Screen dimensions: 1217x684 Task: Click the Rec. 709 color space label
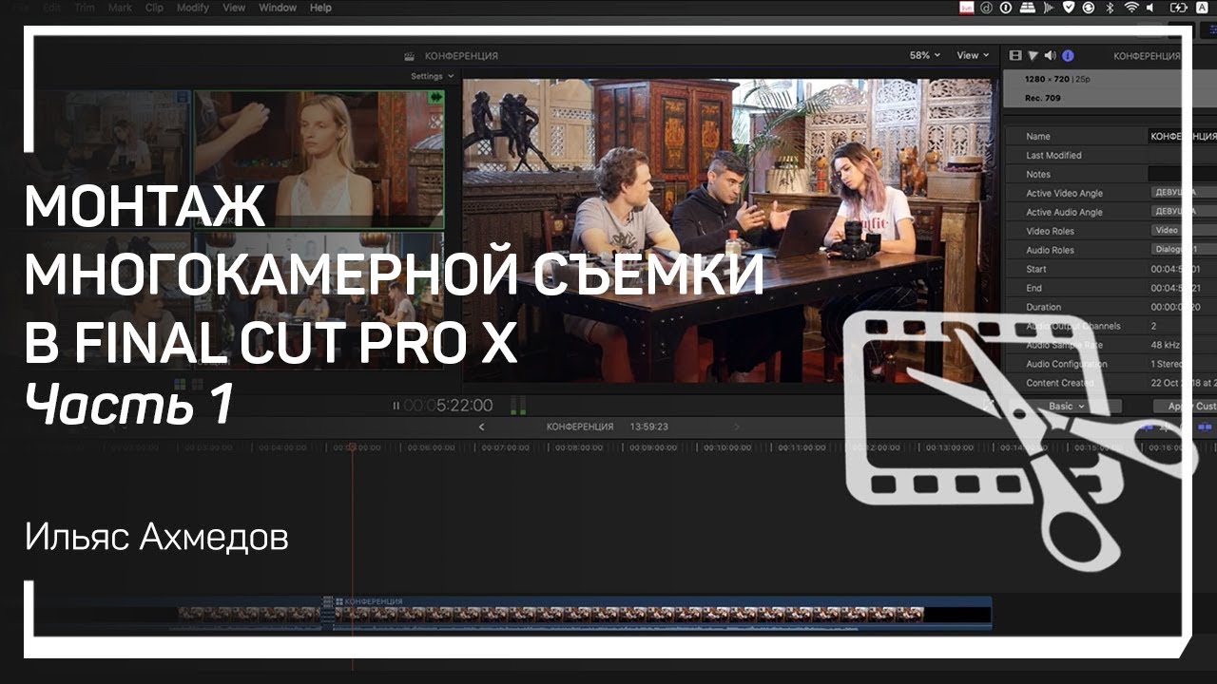pos(1043,98)
